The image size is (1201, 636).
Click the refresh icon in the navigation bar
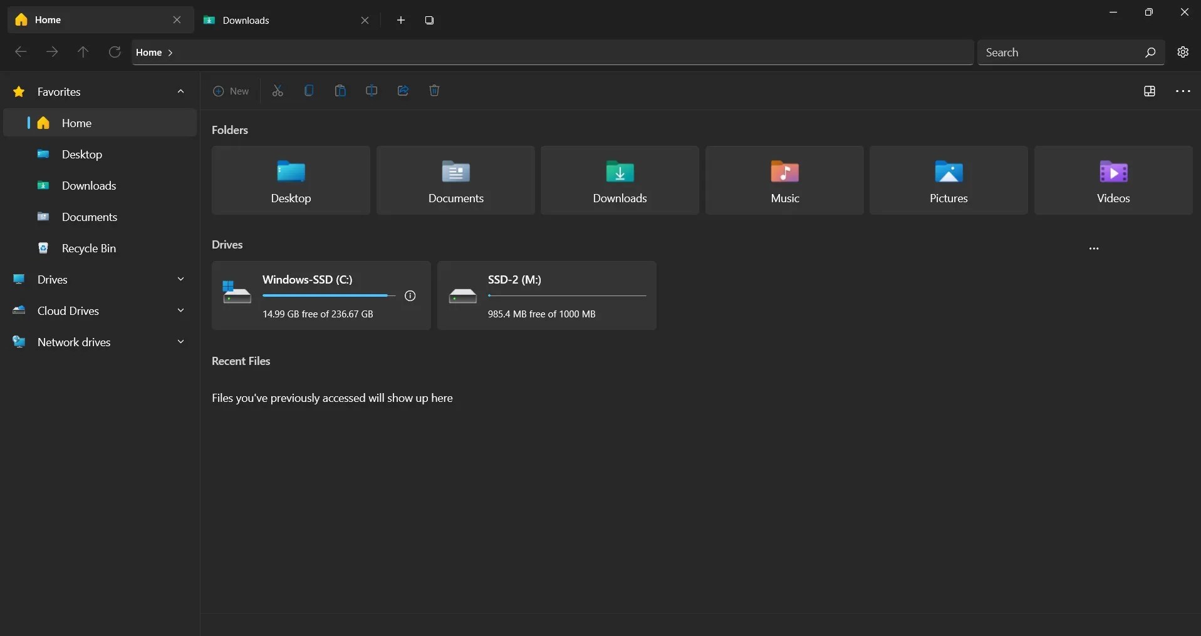click(114, 52)
